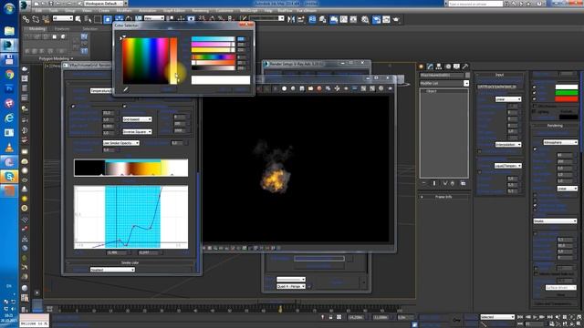
Task: Open the Atmosphere dropdown in Rendering rollout
Action: coord(560,142)
